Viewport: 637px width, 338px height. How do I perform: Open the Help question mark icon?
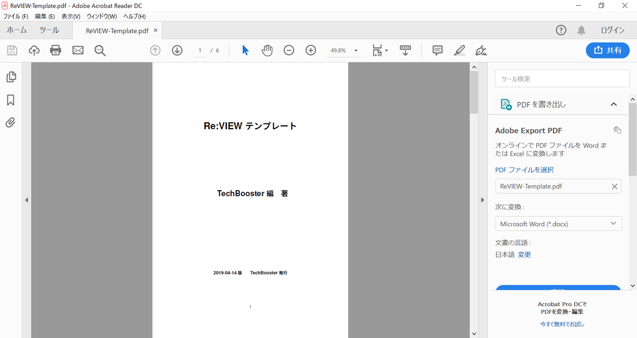tap(561, 30)
